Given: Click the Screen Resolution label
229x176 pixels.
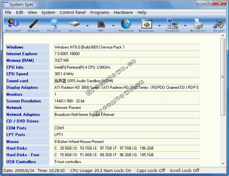Looking at the screenshot, I should (24, 101).
